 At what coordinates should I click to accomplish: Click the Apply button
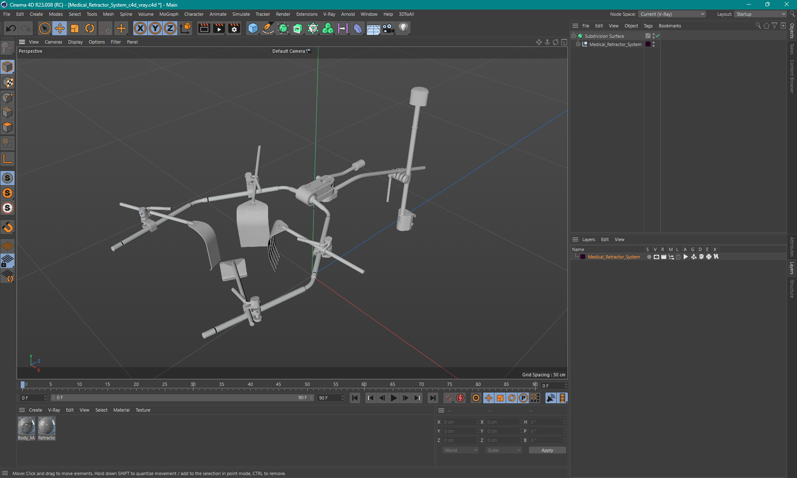[x=547, y=450]
